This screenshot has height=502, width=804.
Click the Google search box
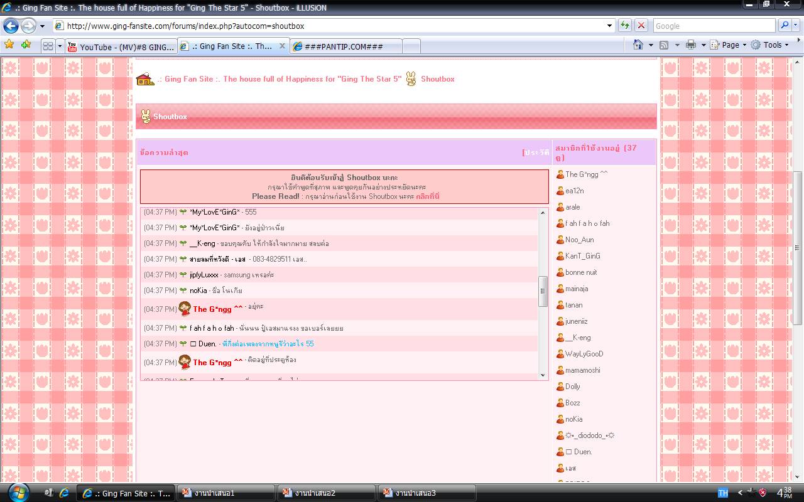point(714,26)
